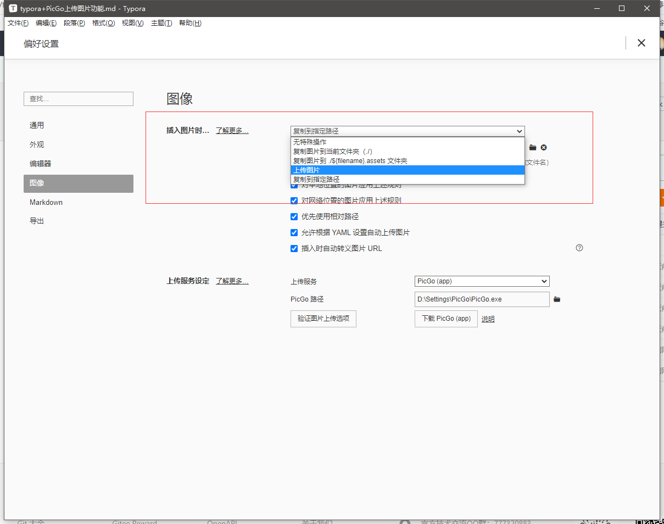Switch to 编辑器 preferences section

pos(79,164)
